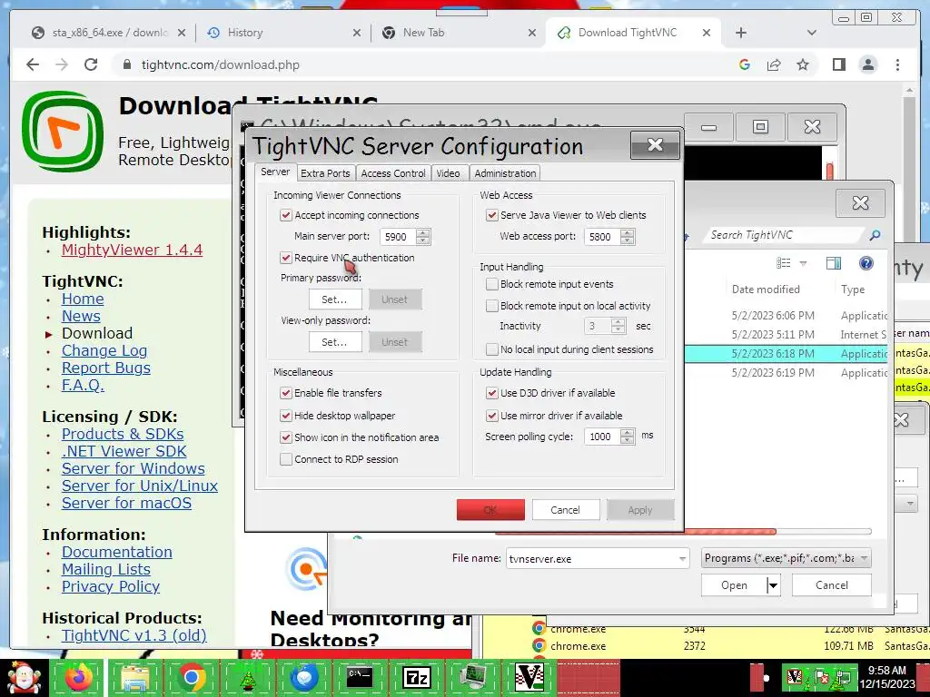The width and height of the screenshot is (930, 697).
Task: Open Firefox from the taskbar
Action: (x=79, y=677)
